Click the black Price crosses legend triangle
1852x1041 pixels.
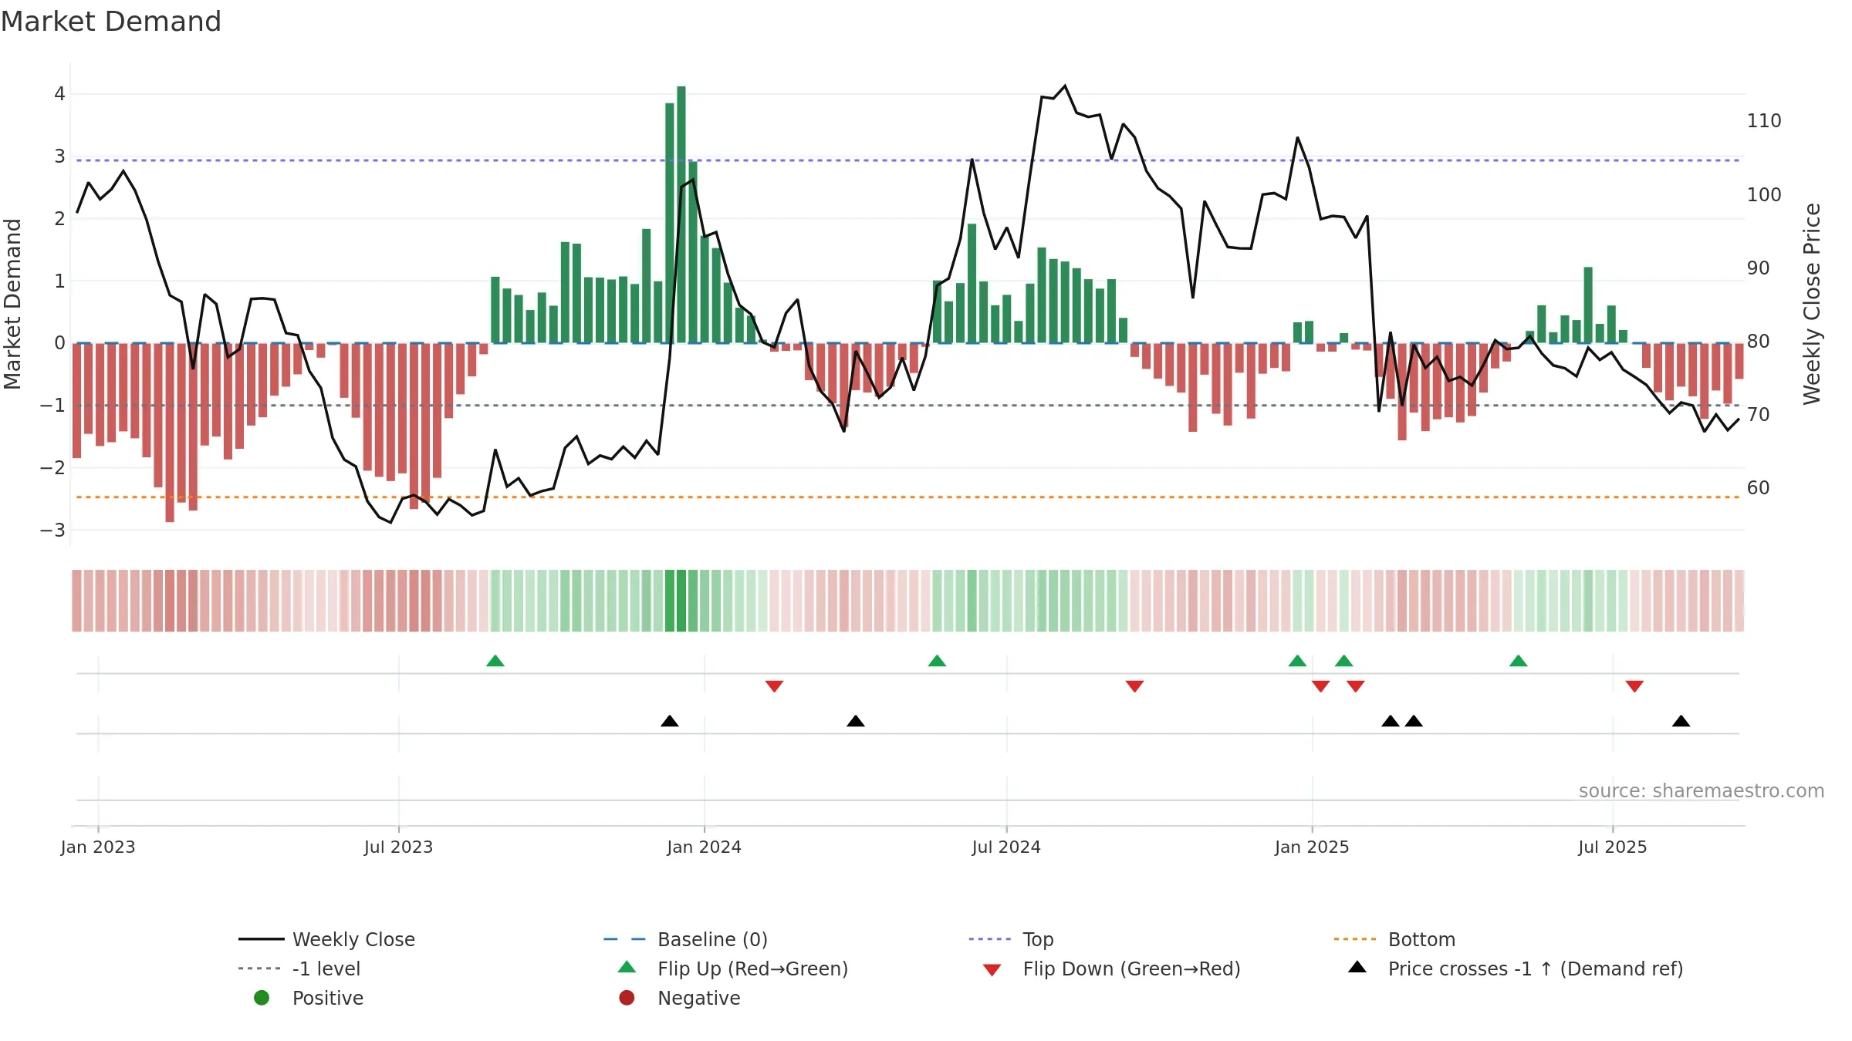(1357, 967)
